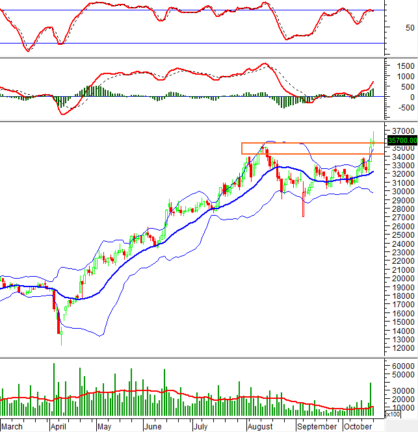Viewport: 418px width, 432px height.
Task: Select the tallest volume bar in April
Action: [x=54, y=390]
